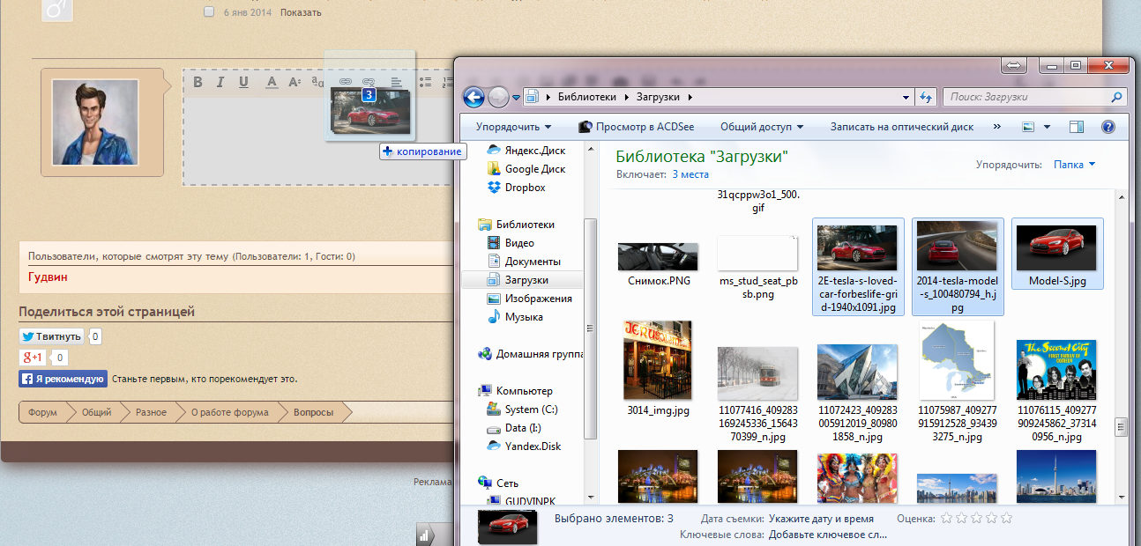Open Видео library
The width and height of the screenshot is (1141, 546).
tap(511, 243)
